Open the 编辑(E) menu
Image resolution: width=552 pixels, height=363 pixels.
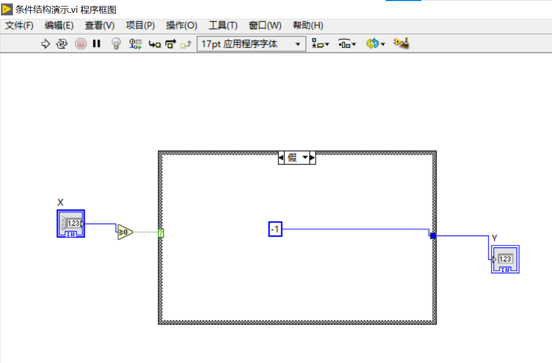pyautogui.click(x=59, y=26)
